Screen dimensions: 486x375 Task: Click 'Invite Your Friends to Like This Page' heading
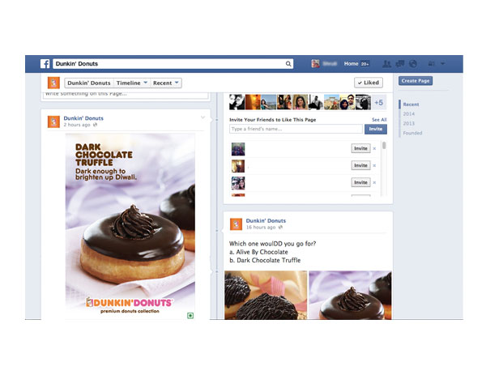[x=272, y=120]
